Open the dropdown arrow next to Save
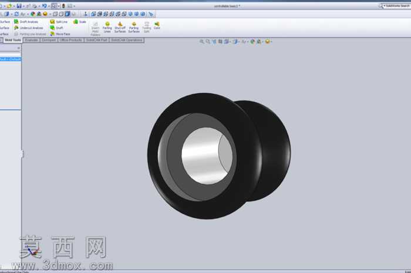The width and height of the screenshot is (411, 273). click(23, 6)
